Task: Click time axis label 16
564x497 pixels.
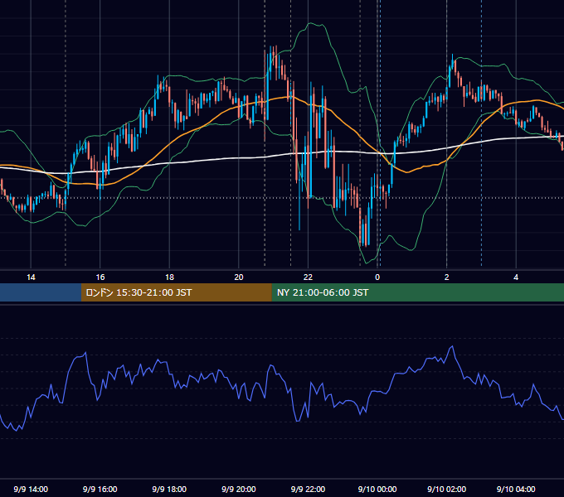Action: point(100,277)
